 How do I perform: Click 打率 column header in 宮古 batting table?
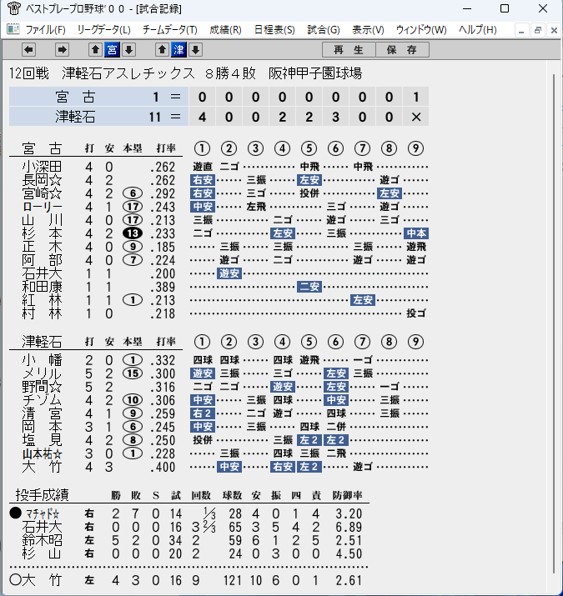[166, 148]
